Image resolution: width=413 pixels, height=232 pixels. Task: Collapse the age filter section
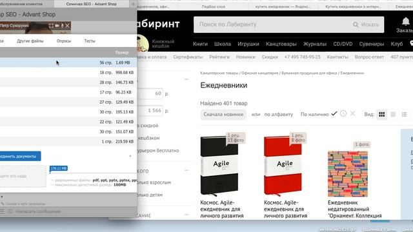[186, 170]
